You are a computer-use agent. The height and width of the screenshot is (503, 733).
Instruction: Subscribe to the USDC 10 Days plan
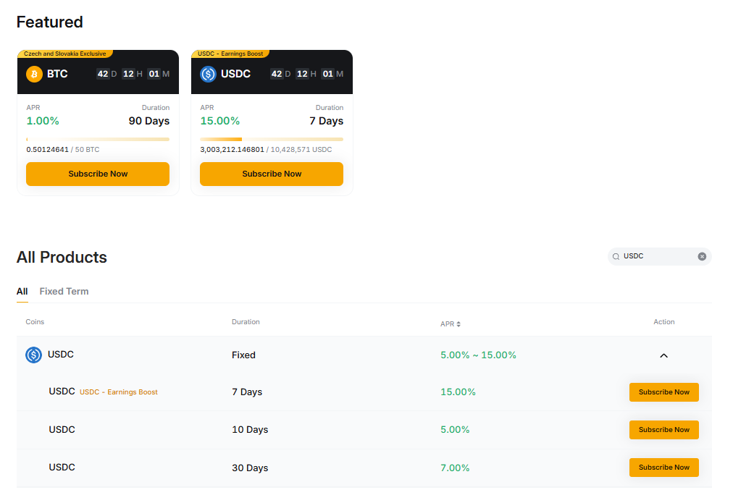click(663, 430)
